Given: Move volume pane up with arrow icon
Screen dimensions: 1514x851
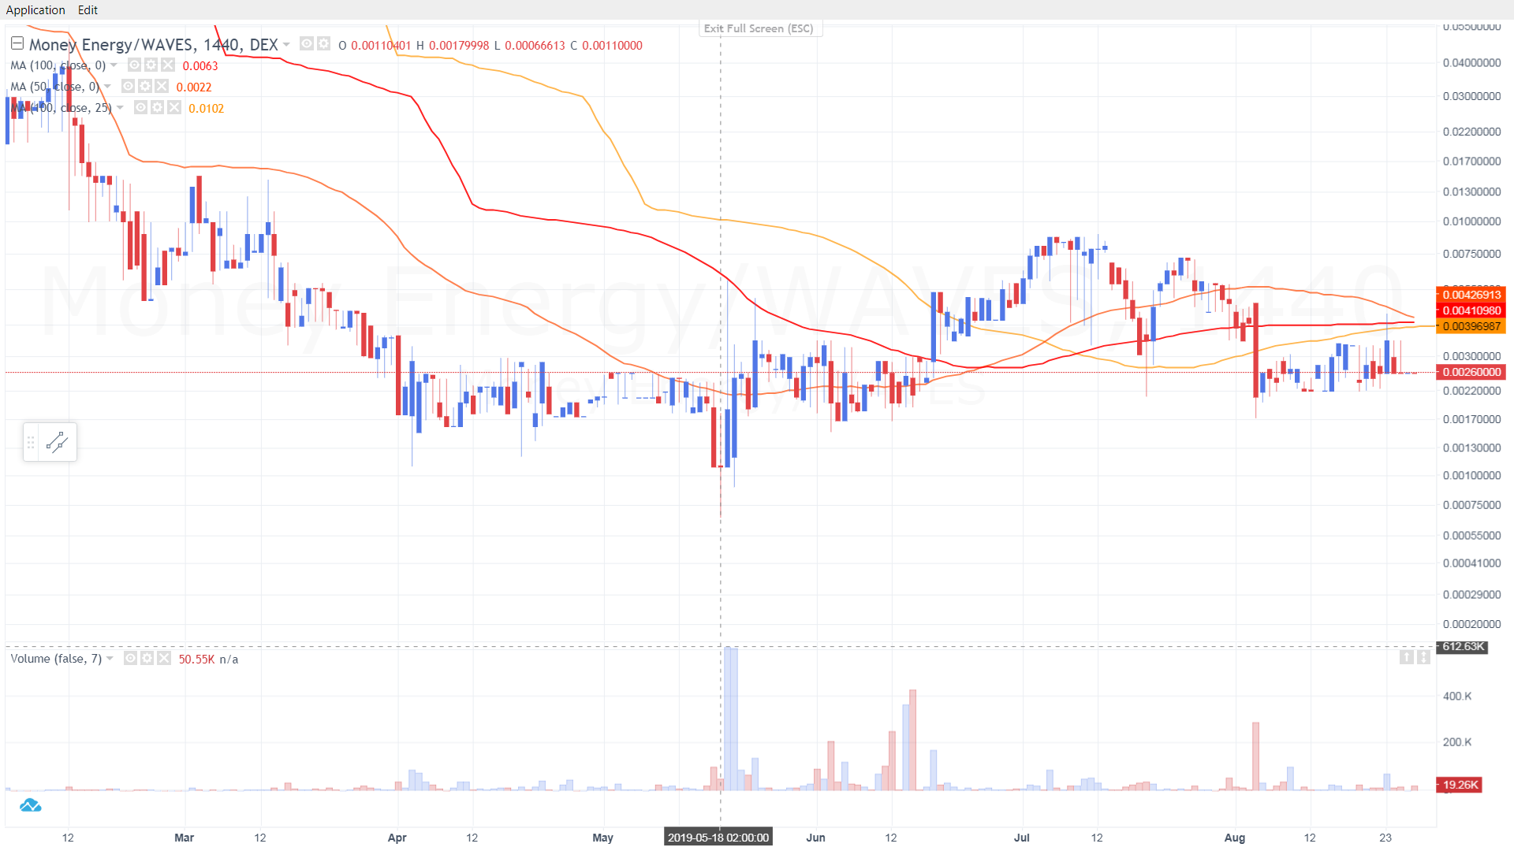Looking at the screenshot, I should tap(1407, 657).
